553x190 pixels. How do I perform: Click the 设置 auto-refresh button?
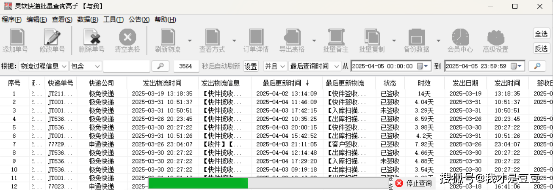coord(251,67)
